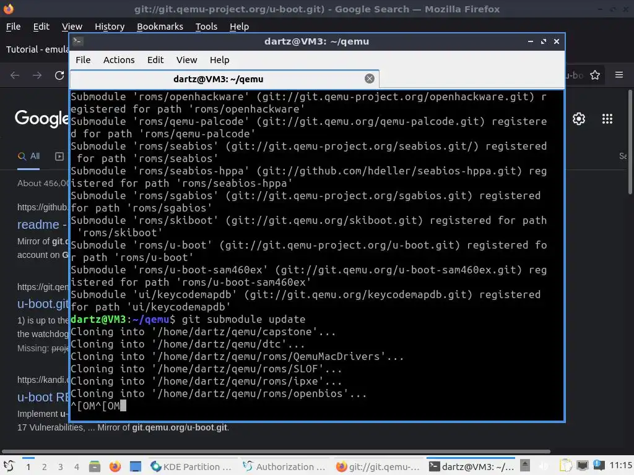Screen dimensions: 634x475
Task: Open Firefox History menu
Action: tap(110, 27)
